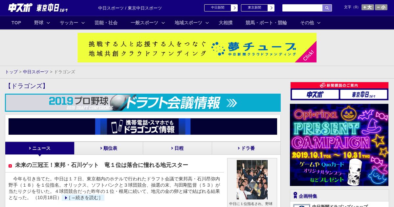
Task: Open draft celebration photo thumbnail
Action: (x=252, y=180)
